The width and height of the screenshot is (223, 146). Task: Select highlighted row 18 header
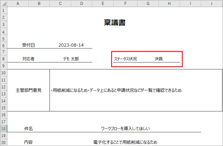(x=4, y=129)
